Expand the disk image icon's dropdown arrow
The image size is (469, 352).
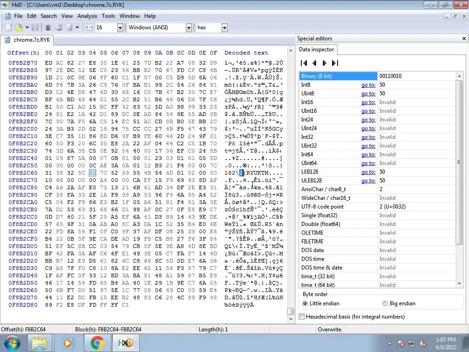77,27
